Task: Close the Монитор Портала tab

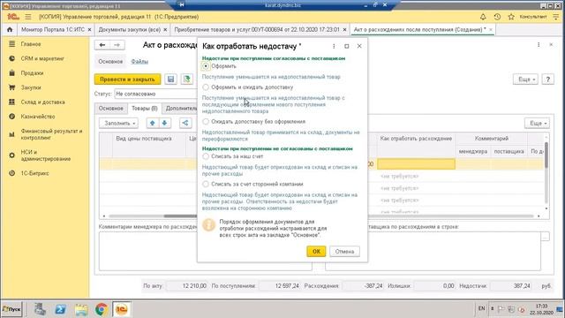Action: [89, 29]
